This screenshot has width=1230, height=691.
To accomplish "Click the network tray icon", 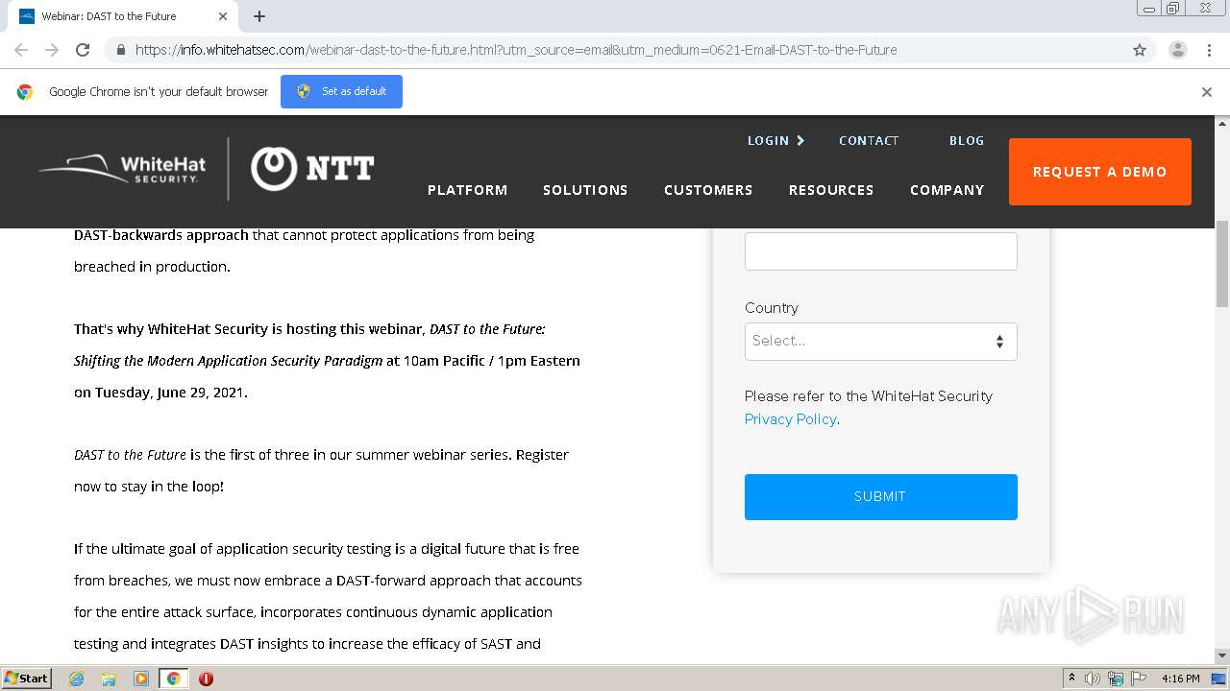I will pyautogui.click(x=1115, y=679).
